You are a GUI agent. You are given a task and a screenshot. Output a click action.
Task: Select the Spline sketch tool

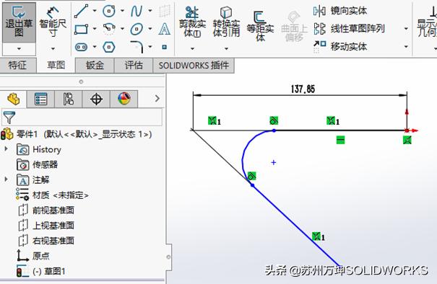(137, 11)
